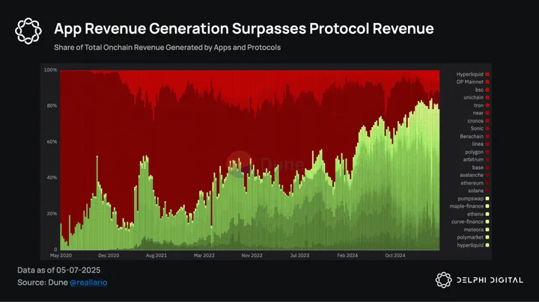This screenshot has width=539, height=302.
Task: Toggle the base series legend entry
Action: pyautogui.click(x=477, y=167)
